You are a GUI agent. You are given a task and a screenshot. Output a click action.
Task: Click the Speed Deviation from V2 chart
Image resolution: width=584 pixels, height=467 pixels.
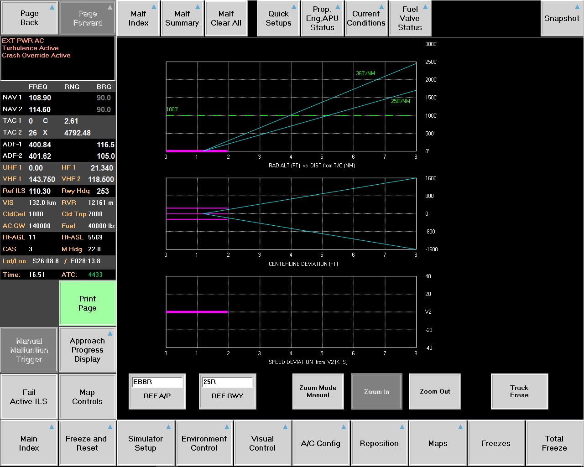tap(291, 312)
